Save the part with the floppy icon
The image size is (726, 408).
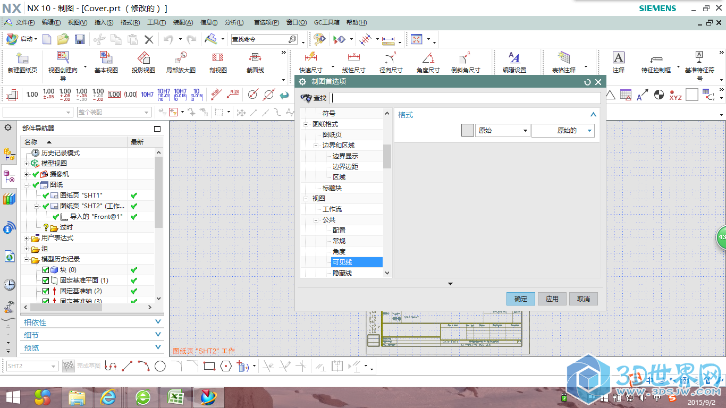click(80, 39)
